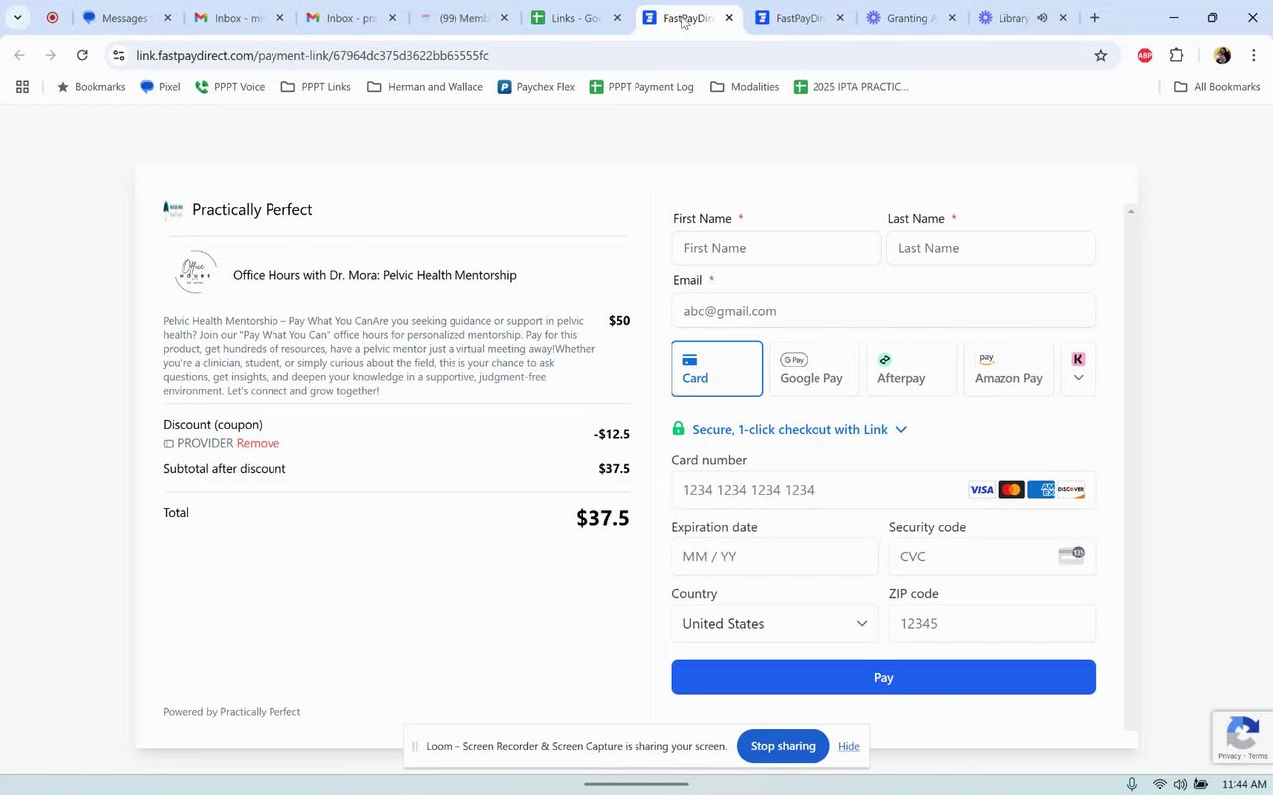
Task: Click the Security code CVC field
Action: (x=992, y=556)
